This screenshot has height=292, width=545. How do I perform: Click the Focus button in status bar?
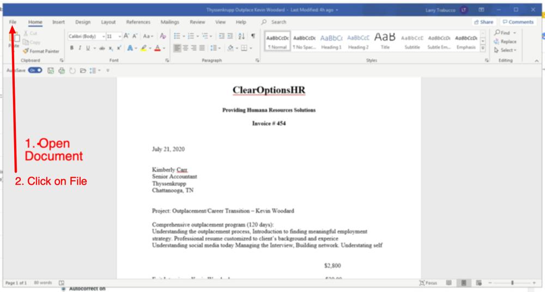[x=428, y=283]
